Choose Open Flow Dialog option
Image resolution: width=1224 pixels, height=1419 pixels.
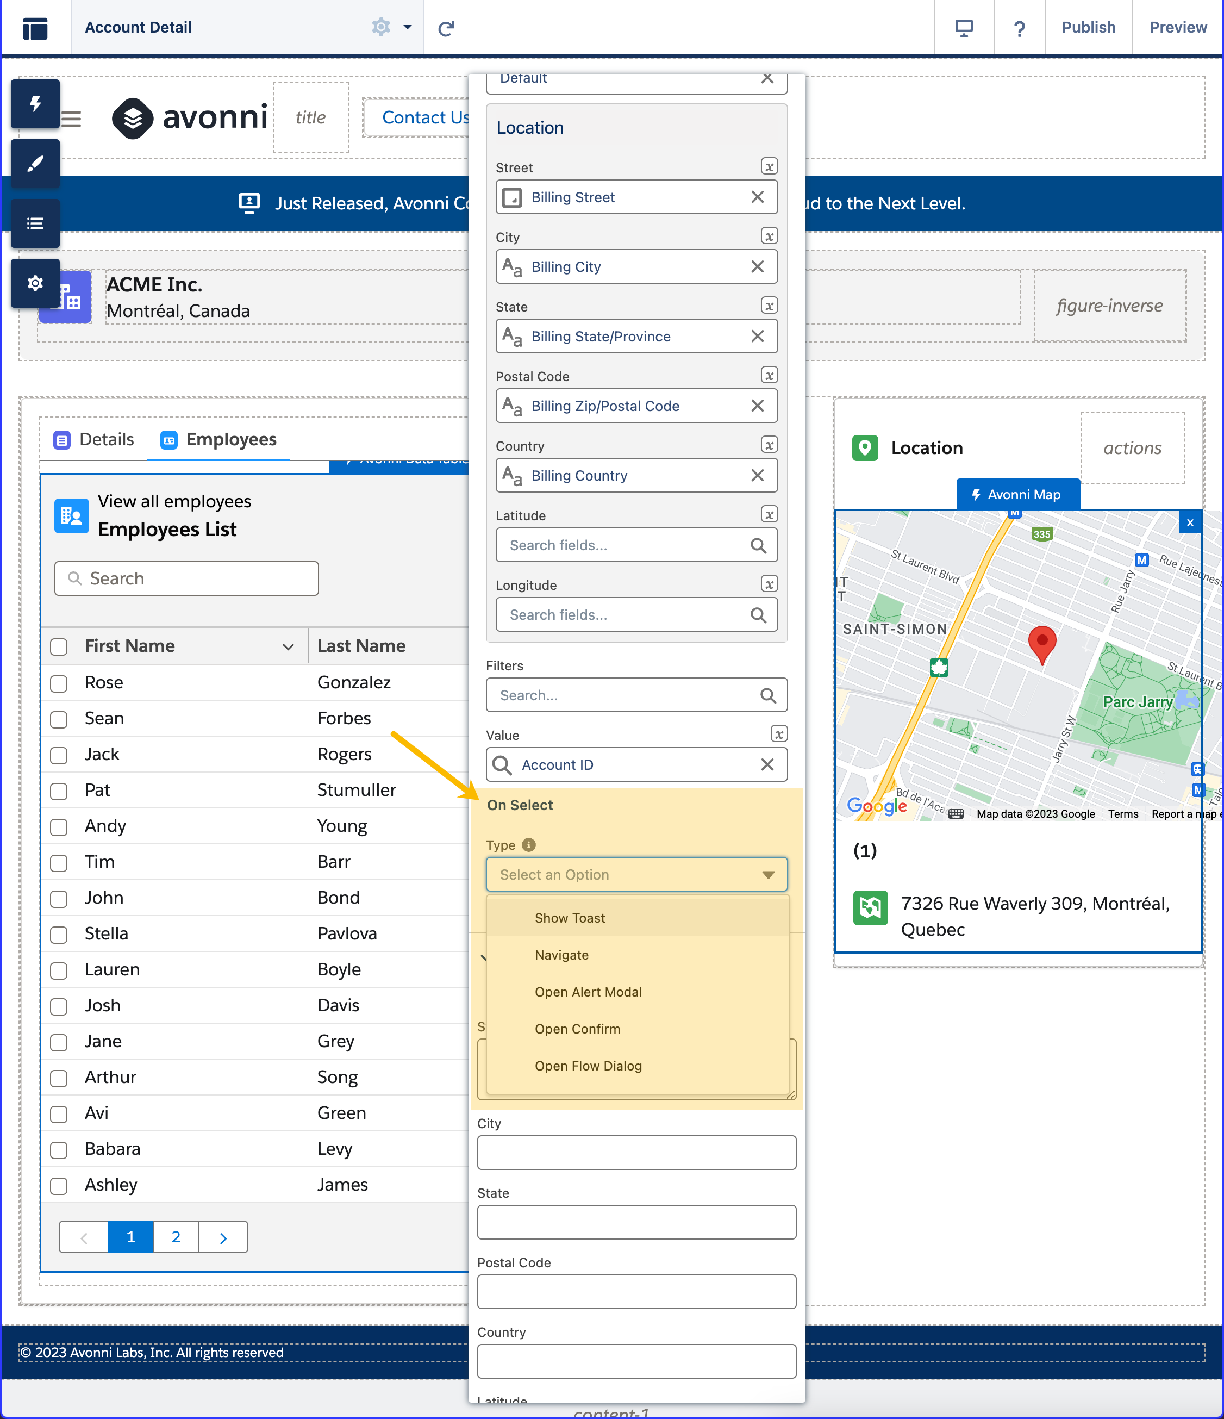tap(588, 1066)
